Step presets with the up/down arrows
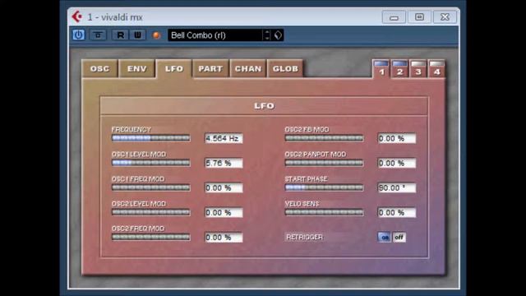This screenshot has height=296, width=526. pos(267,35)
